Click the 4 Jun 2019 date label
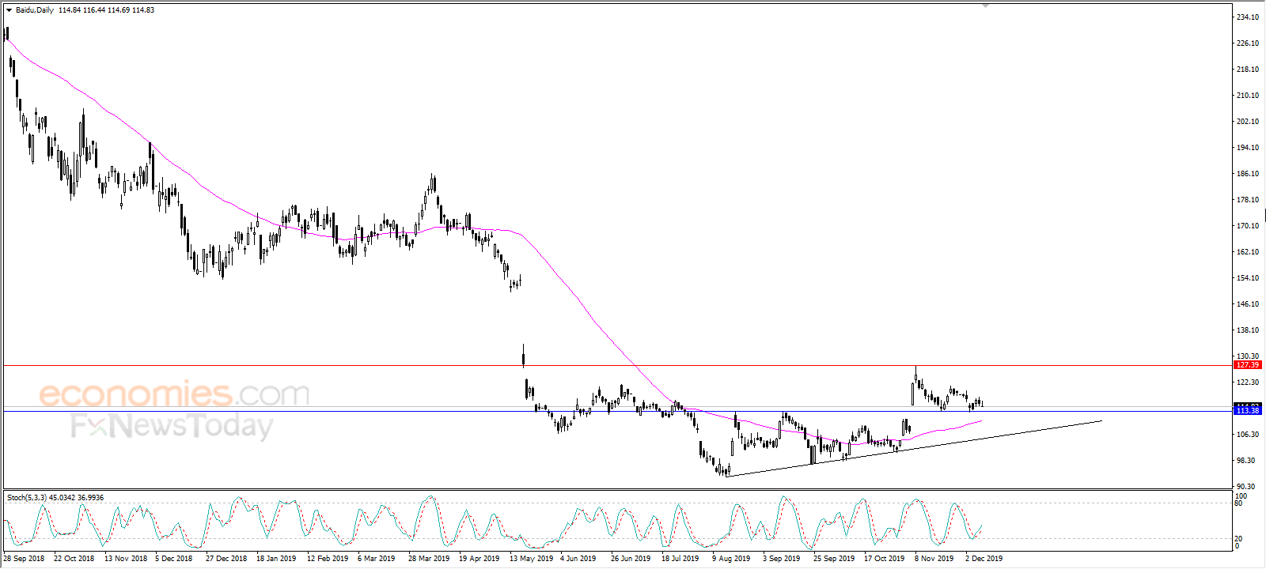 click(578, 559)
